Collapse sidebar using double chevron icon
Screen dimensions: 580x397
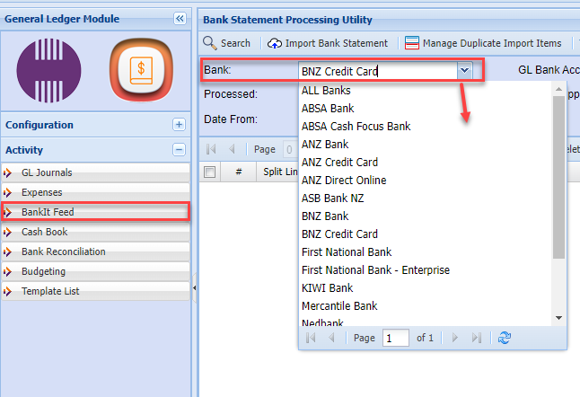click(180, 18)
